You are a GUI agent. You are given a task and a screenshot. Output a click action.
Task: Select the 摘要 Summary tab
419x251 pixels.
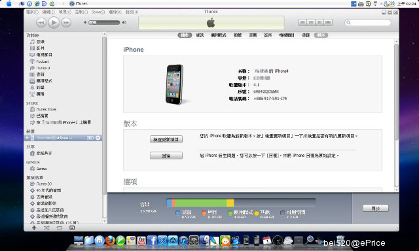(x=185, y=35)
